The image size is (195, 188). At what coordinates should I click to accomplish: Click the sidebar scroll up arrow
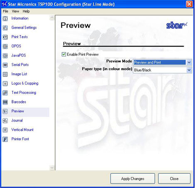pyautogui.click(x=52, y=18)
